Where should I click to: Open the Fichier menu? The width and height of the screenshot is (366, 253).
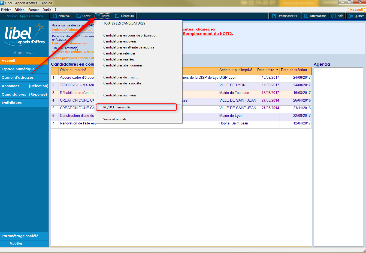6,10
